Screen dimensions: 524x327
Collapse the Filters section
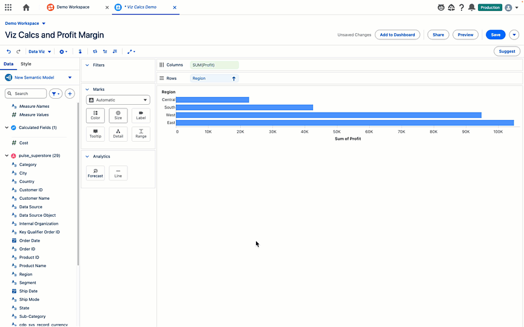(x=87, y=65)
